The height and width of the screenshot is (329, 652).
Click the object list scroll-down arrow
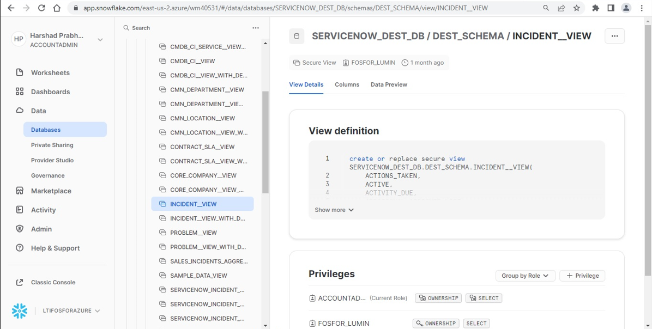[x=265, y=326]
